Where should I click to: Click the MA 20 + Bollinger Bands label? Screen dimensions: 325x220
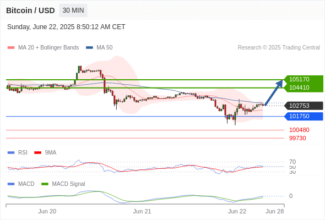pyautogui.click(x=48, y=48)
